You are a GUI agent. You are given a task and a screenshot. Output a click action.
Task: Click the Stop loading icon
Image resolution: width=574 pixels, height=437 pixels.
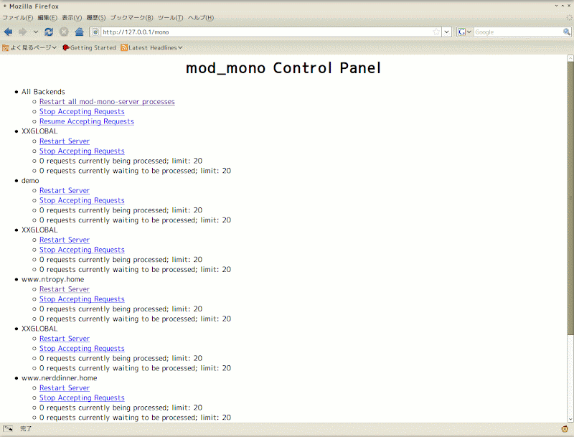63,32
